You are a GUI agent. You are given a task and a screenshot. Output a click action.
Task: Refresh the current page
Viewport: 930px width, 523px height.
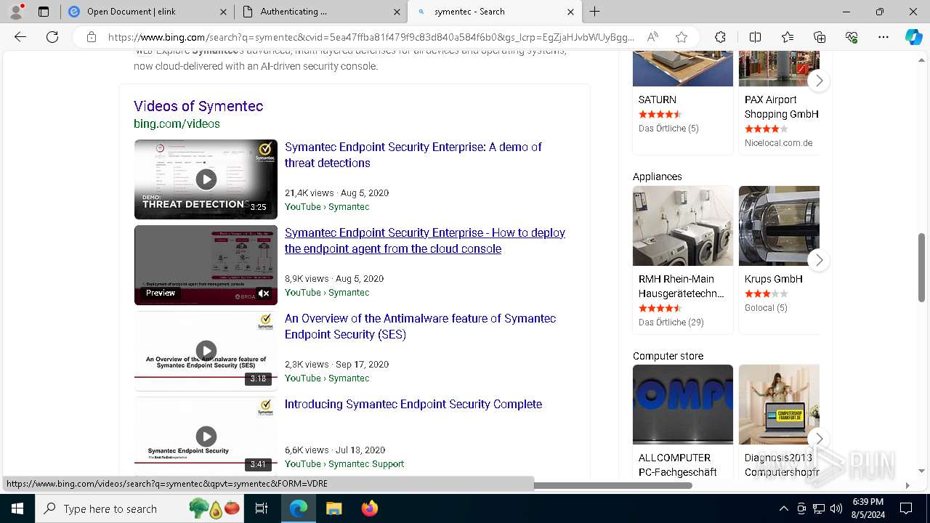[x=52, y=37]
